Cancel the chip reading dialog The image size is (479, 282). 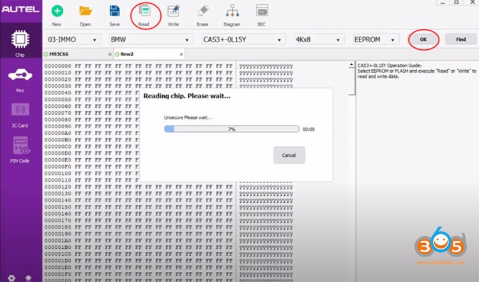289,155
